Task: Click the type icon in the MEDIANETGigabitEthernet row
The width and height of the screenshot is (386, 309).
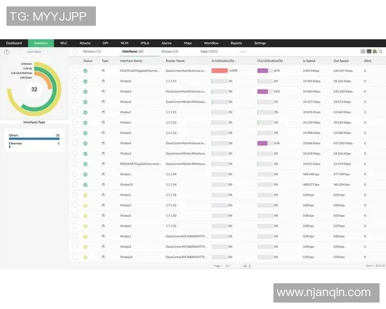Action: [x=104, y=164]
